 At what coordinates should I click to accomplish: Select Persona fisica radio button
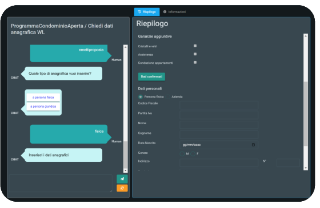coord(141,97)
